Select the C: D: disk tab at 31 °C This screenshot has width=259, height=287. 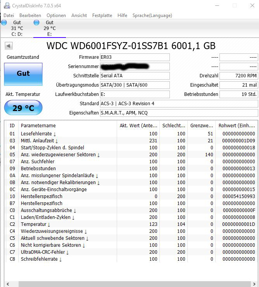(17, 28)
